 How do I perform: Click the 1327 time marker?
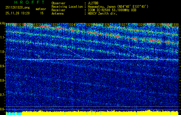tap(124, 25)
